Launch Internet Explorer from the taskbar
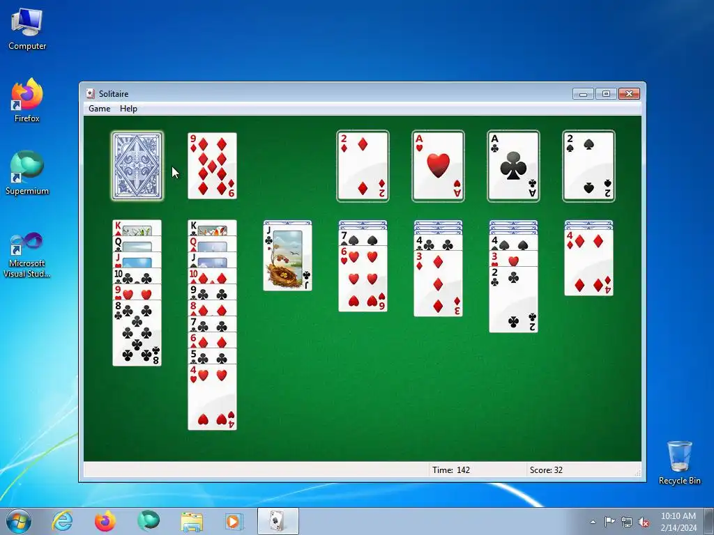This screenshot has height=535, width=714. [x=62, y=521]
